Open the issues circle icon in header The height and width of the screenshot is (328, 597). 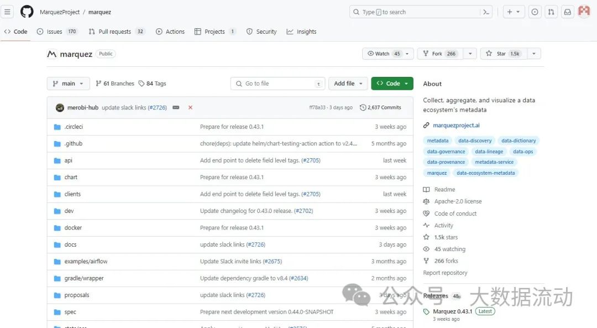(535, 12)
